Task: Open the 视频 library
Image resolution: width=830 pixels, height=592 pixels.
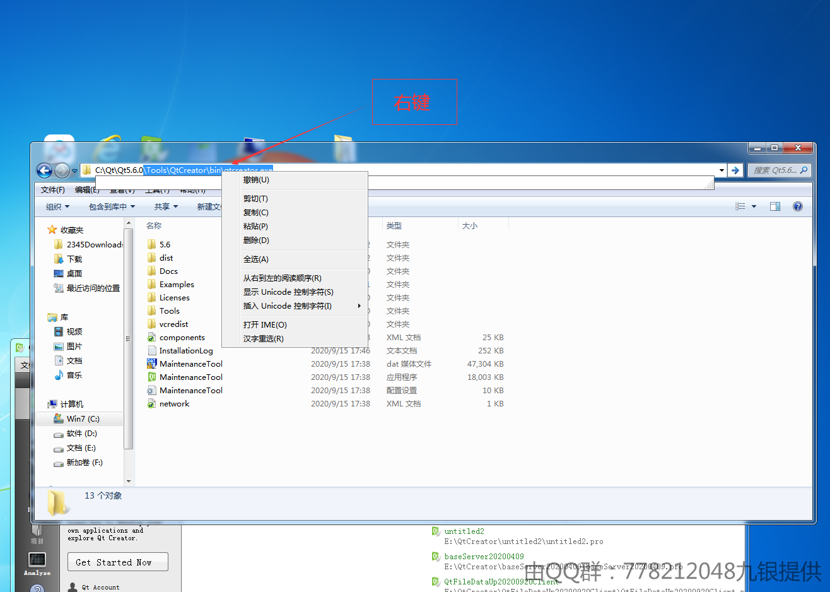Action: pos(68,332)
